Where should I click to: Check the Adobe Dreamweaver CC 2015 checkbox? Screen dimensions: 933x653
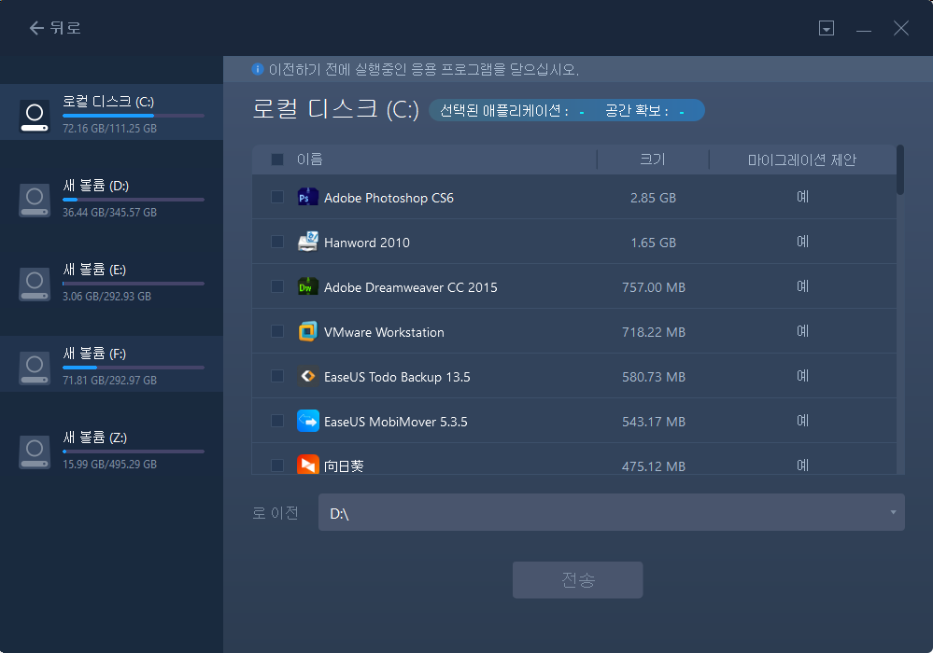[x=277, y=286]
